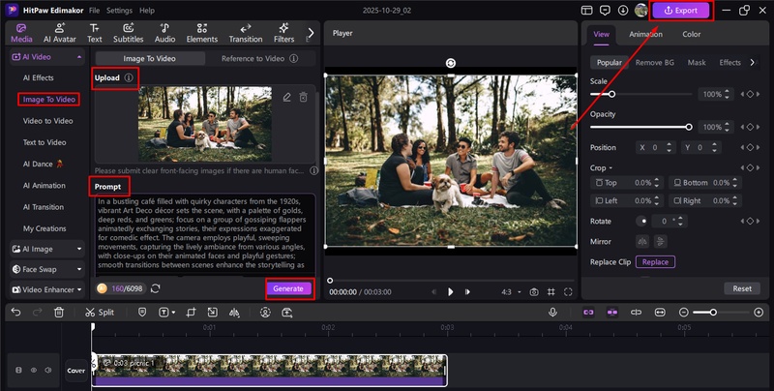
Task: Select Video to Video in sidebar
Action: pos(47,121)
